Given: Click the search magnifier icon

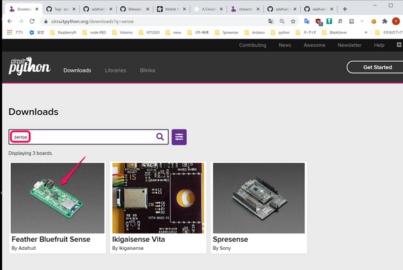Looking at the screenshot, I should (160, 137).
